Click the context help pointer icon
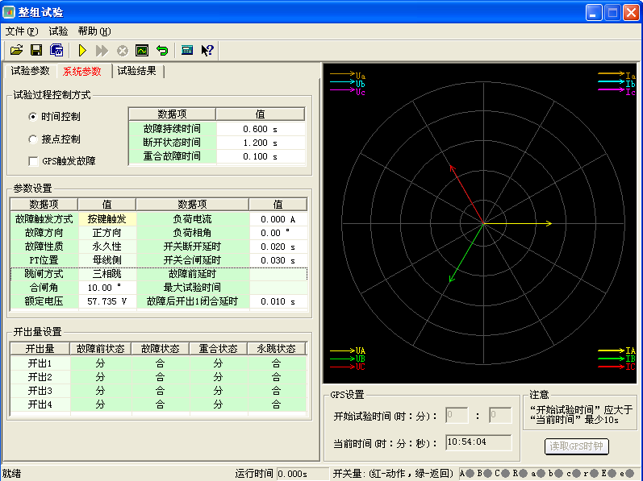The height and width of the screenshot is (481, 643). click(x=207, y=50)
